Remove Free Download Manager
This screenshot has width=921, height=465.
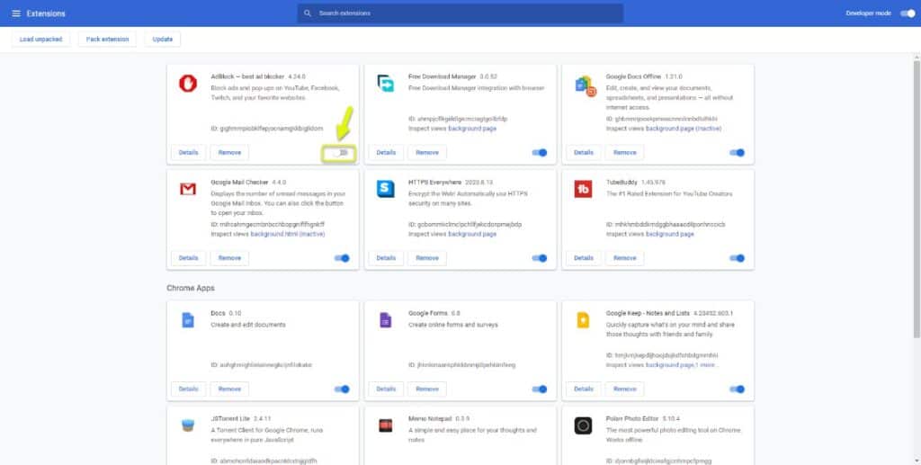pos(427,153)
